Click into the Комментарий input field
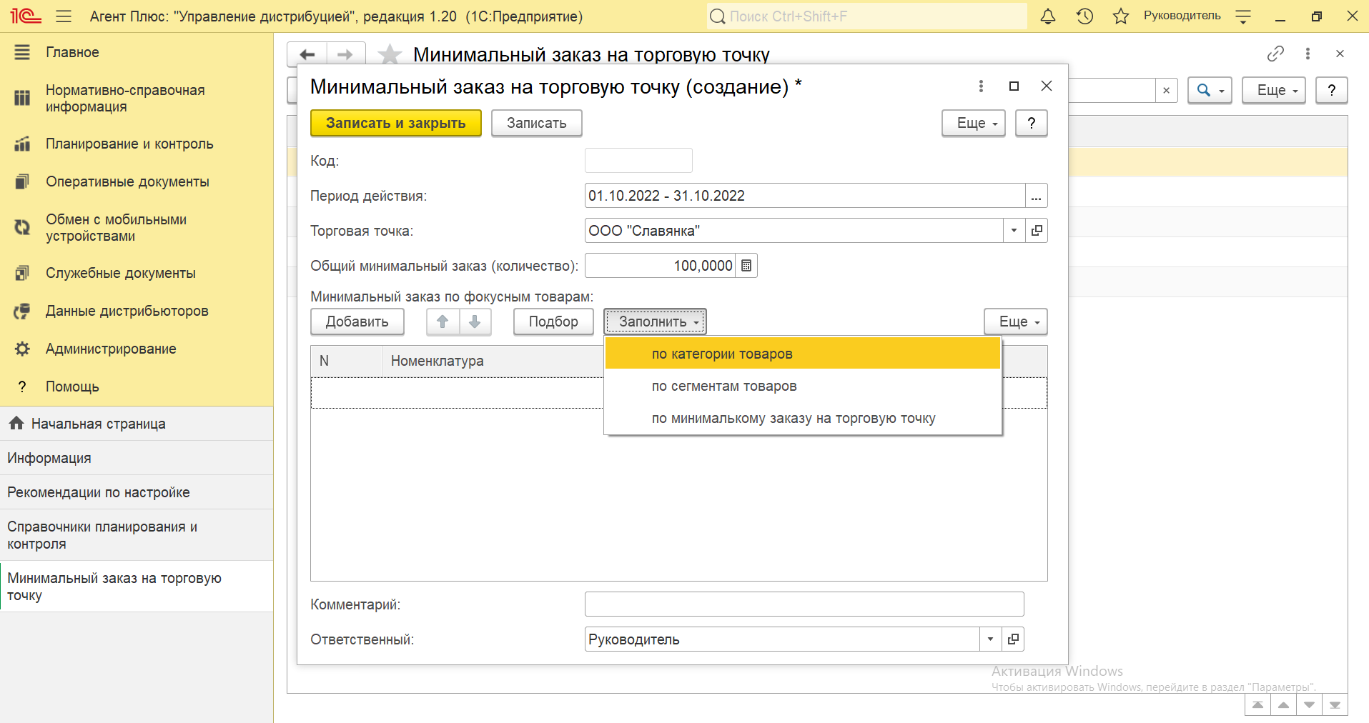 coord(804,604)
